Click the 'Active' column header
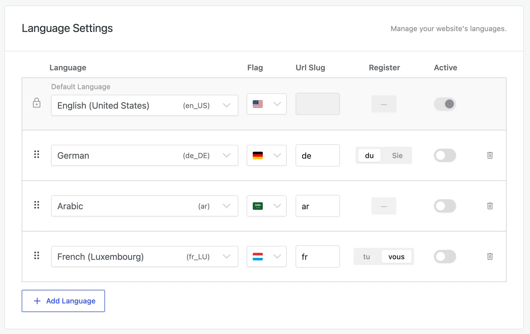The image size is (530, 334). click(x=446, y=68)
